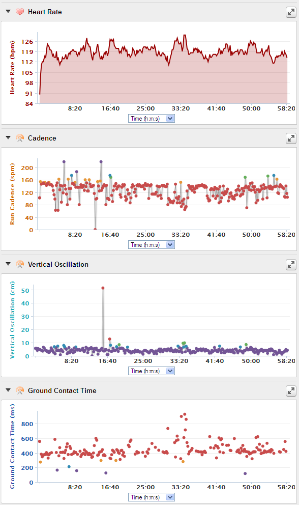
Task: Expand the Cadence chart to full view
Action: [x=291, y=138]
